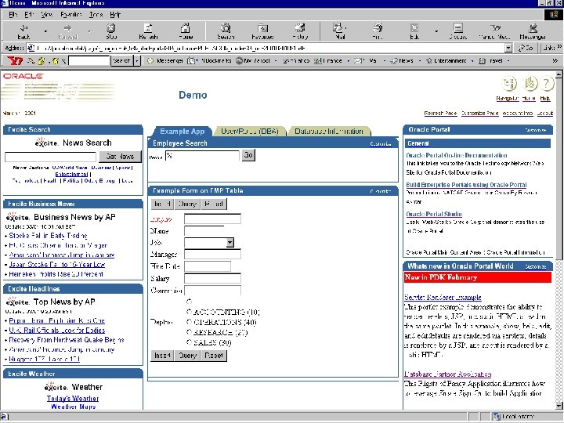The width and height of the screenshot is (564, 423).
Task: Open Finance in the Yahoo toolbar
Action: 328,60
